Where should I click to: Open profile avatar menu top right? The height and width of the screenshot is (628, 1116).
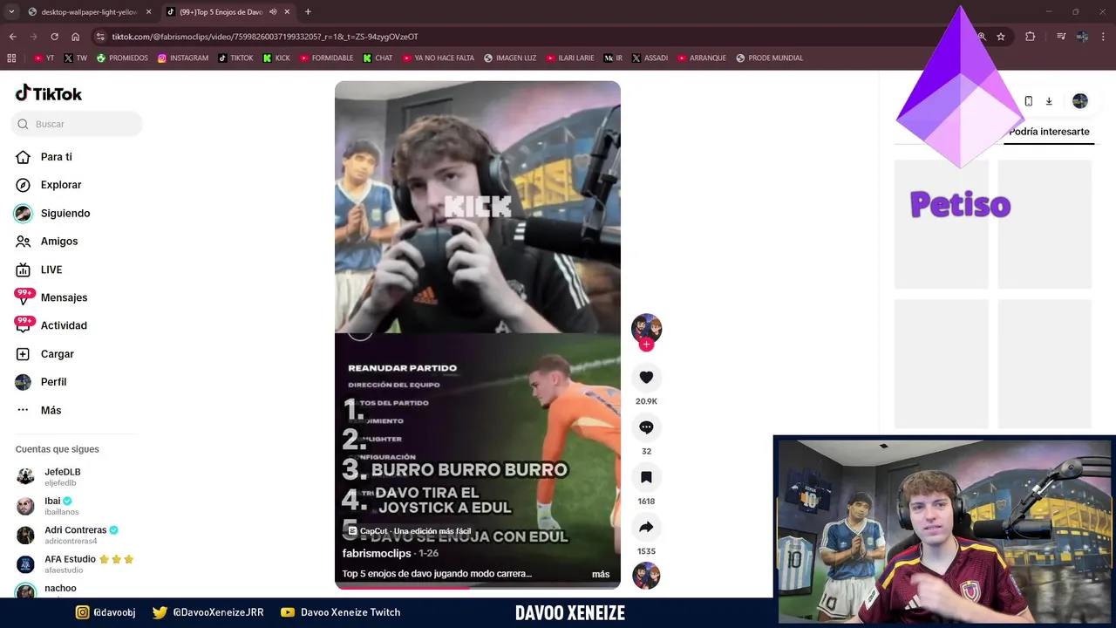1079,101
